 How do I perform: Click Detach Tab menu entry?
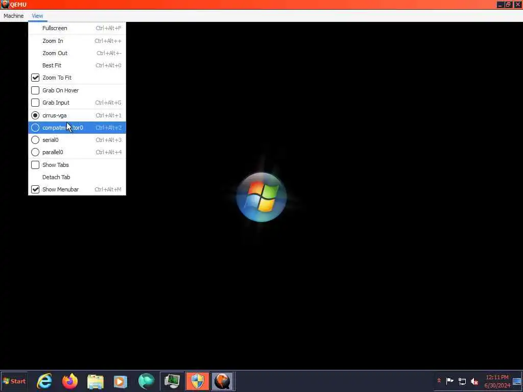77,177
